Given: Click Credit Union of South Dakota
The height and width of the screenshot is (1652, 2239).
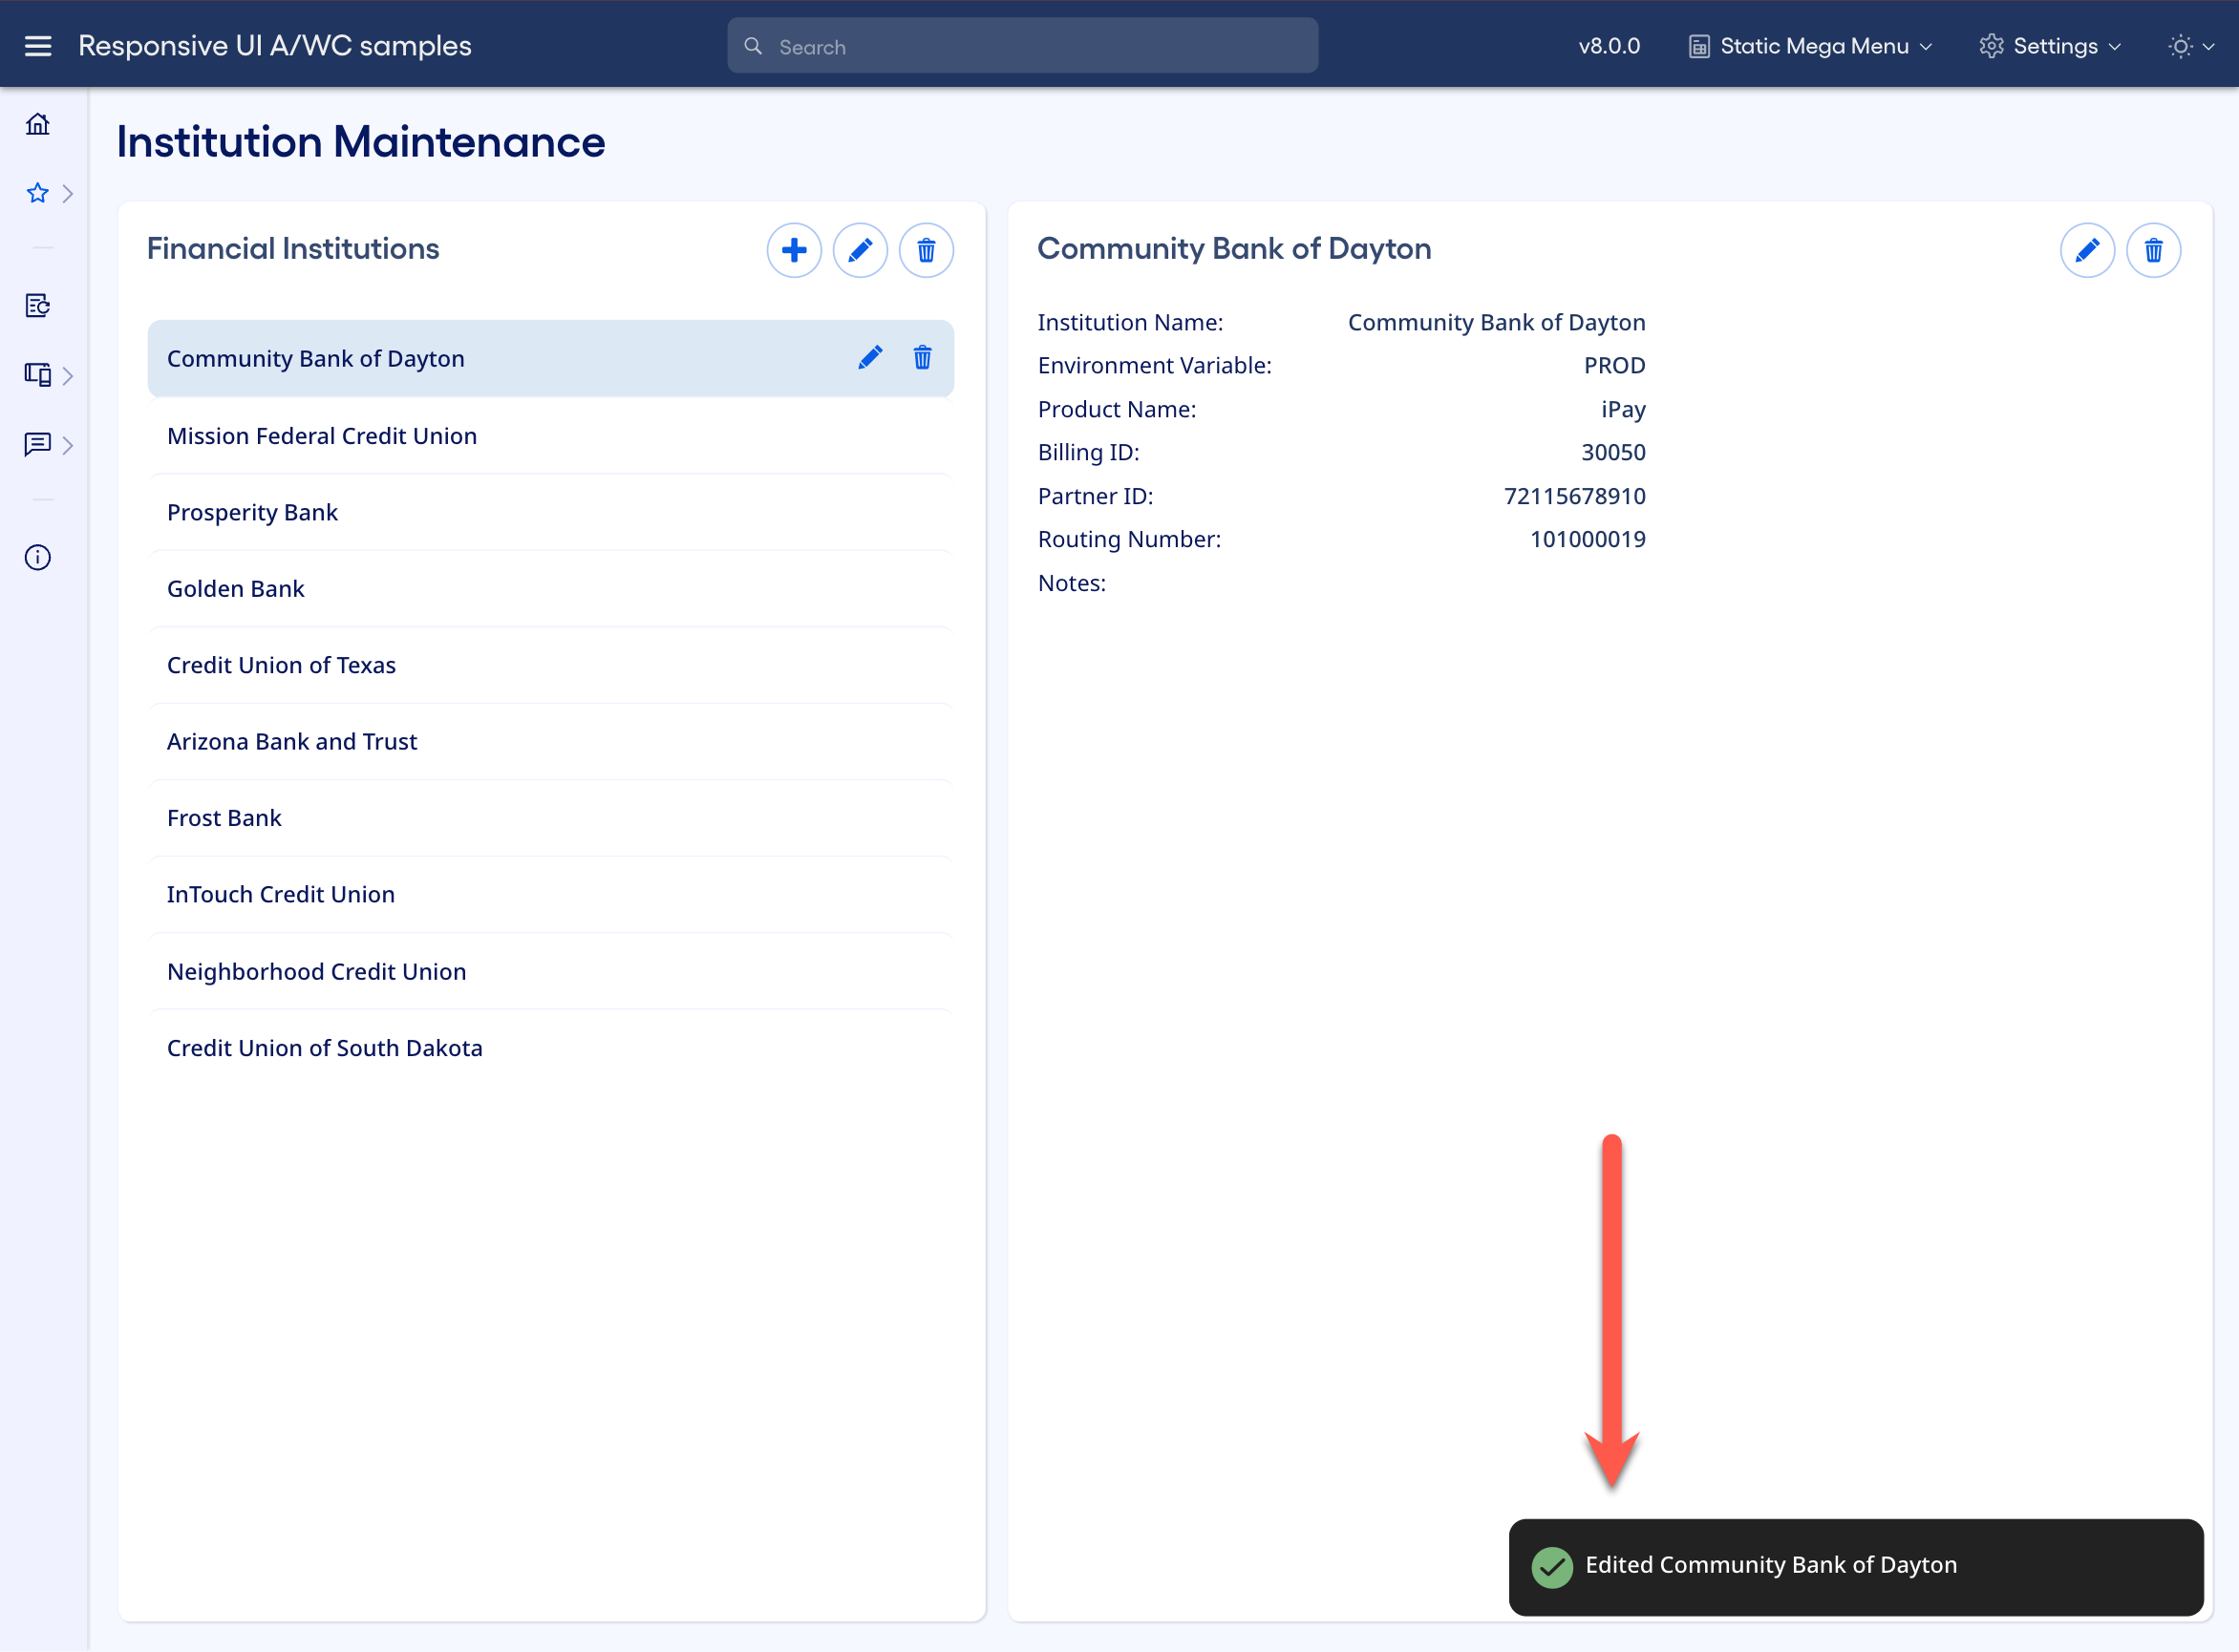Looking at the screenshot, I should 324,1047.
